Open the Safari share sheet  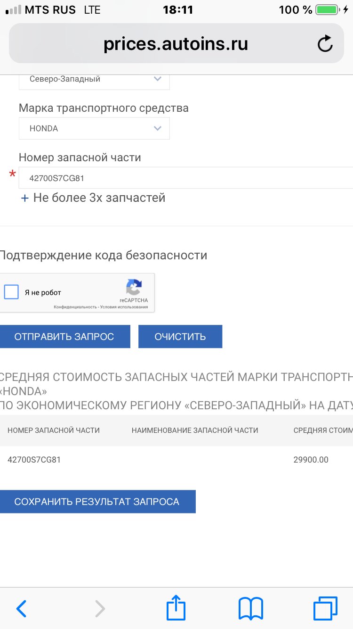(x=176, y=607)
